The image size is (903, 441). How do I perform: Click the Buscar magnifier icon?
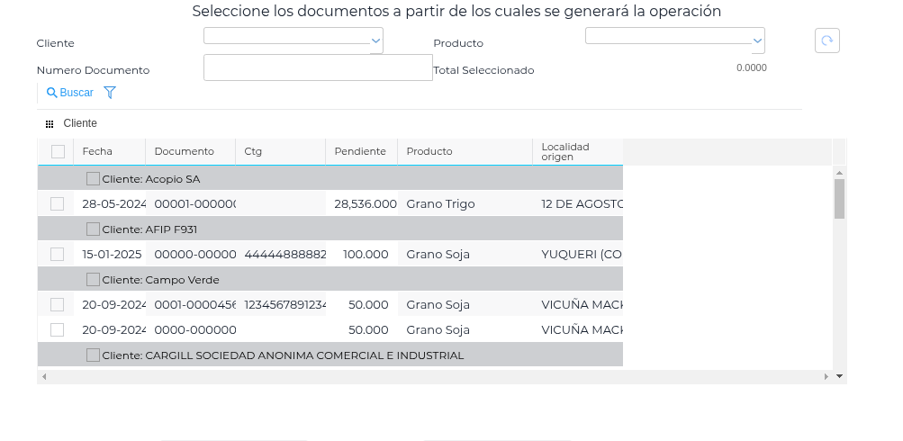[52, 93]
